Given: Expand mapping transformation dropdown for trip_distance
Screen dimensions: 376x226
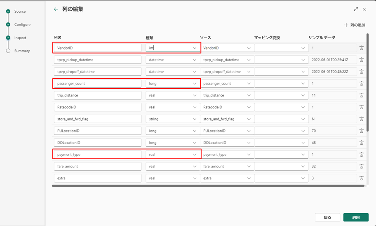Looking at the screenshot, I should [x=280, y=95].
